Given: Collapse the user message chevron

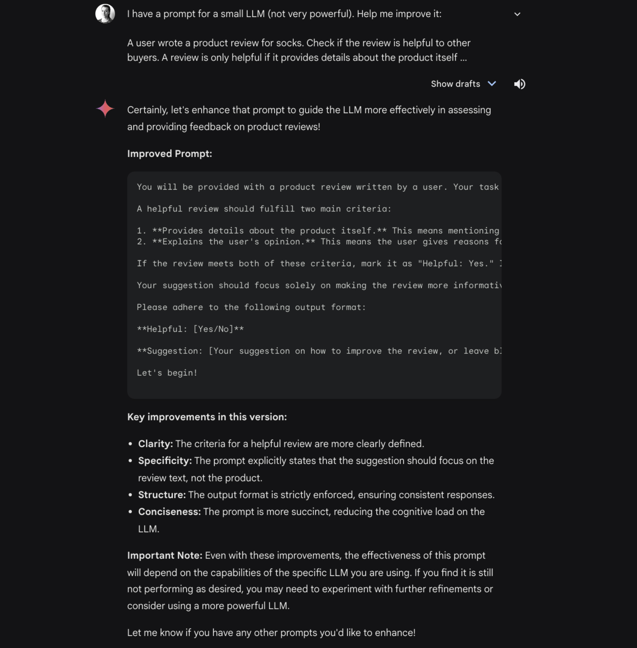Looking at the screenshot, I should coord(518,13).
